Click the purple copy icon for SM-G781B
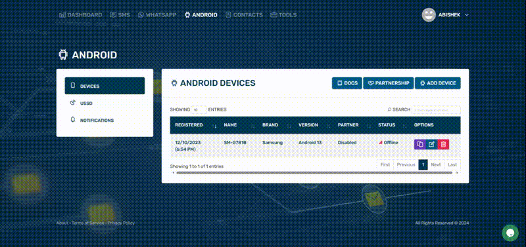Viewport: 526px width, 247px height. tap(420, 144)
